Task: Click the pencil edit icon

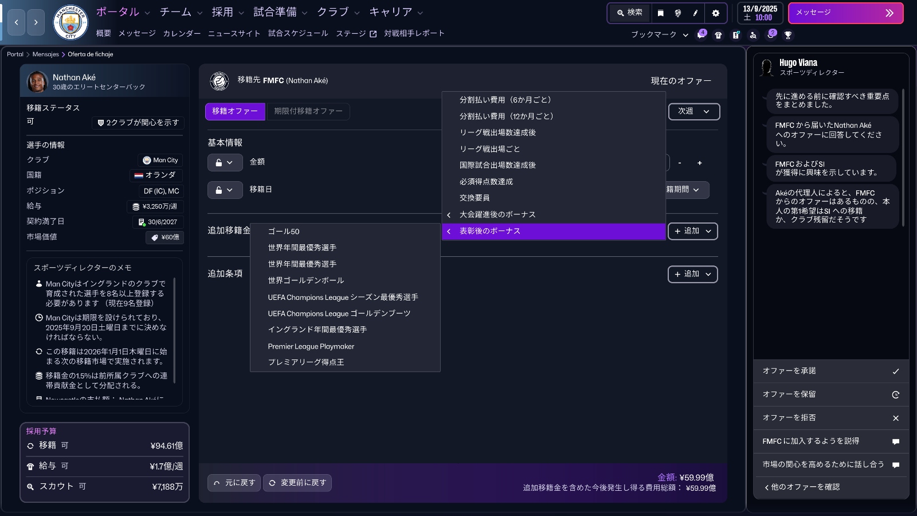Action: coord(696,13)
